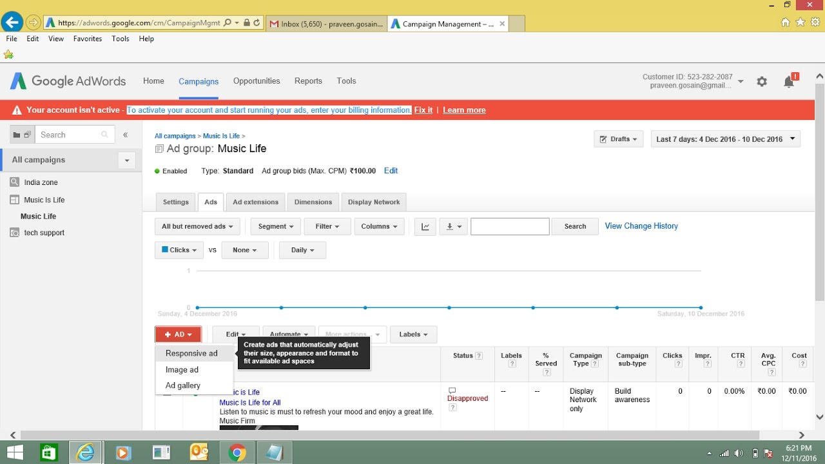This screenshot has height=464, width=825.
Task: Switch to Gmail Inbox browser tab
Action: click(x=327, y=24)
